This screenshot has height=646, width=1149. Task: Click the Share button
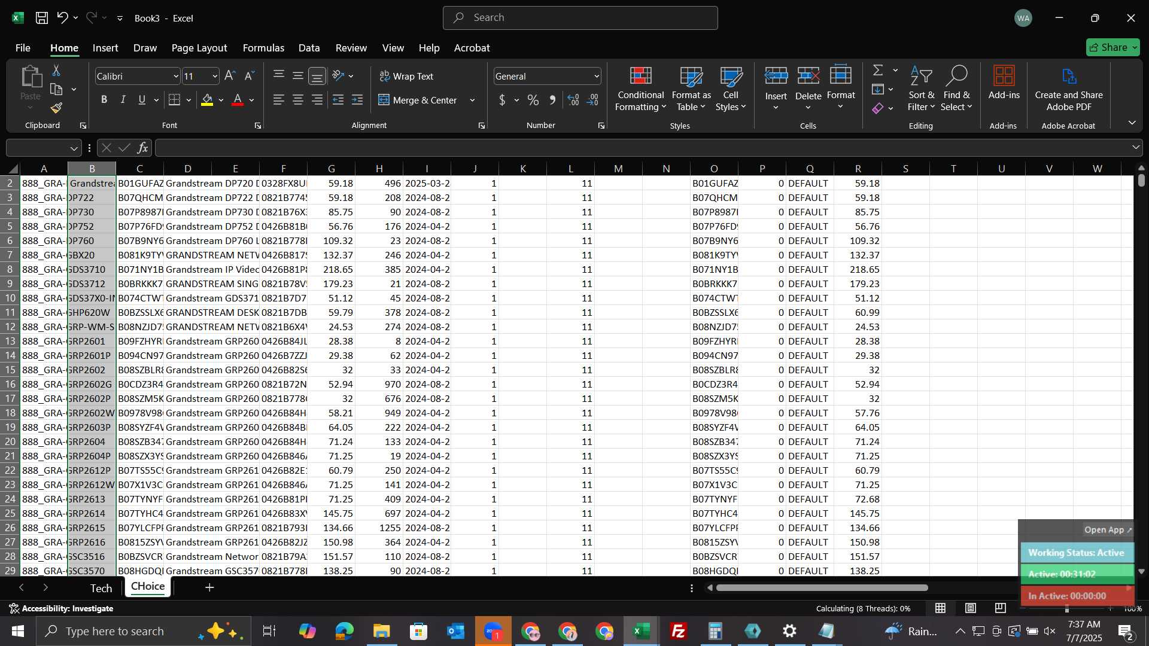tap(1112, 47)
